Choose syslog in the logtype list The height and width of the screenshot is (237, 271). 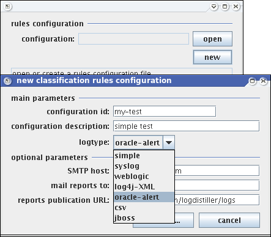(144, 166)
